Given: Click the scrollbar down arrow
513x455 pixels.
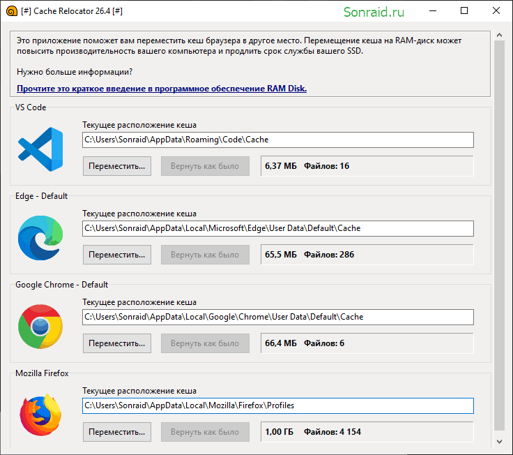Looking at the screenshot, I should [499, 442].
